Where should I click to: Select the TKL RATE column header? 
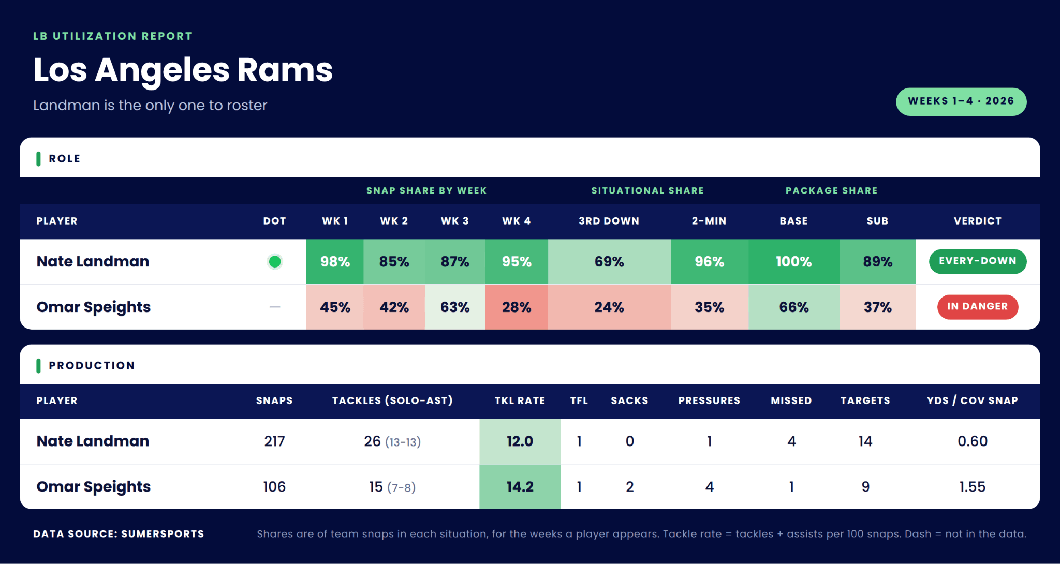point(520,400)
